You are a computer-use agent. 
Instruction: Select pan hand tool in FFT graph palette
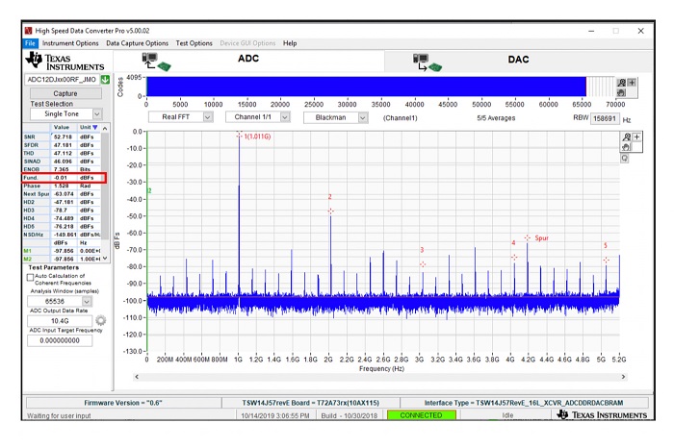(x=626, y=147)
